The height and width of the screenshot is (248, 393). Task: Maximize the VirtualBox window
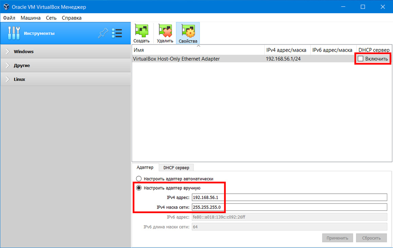tap(363, 7)
